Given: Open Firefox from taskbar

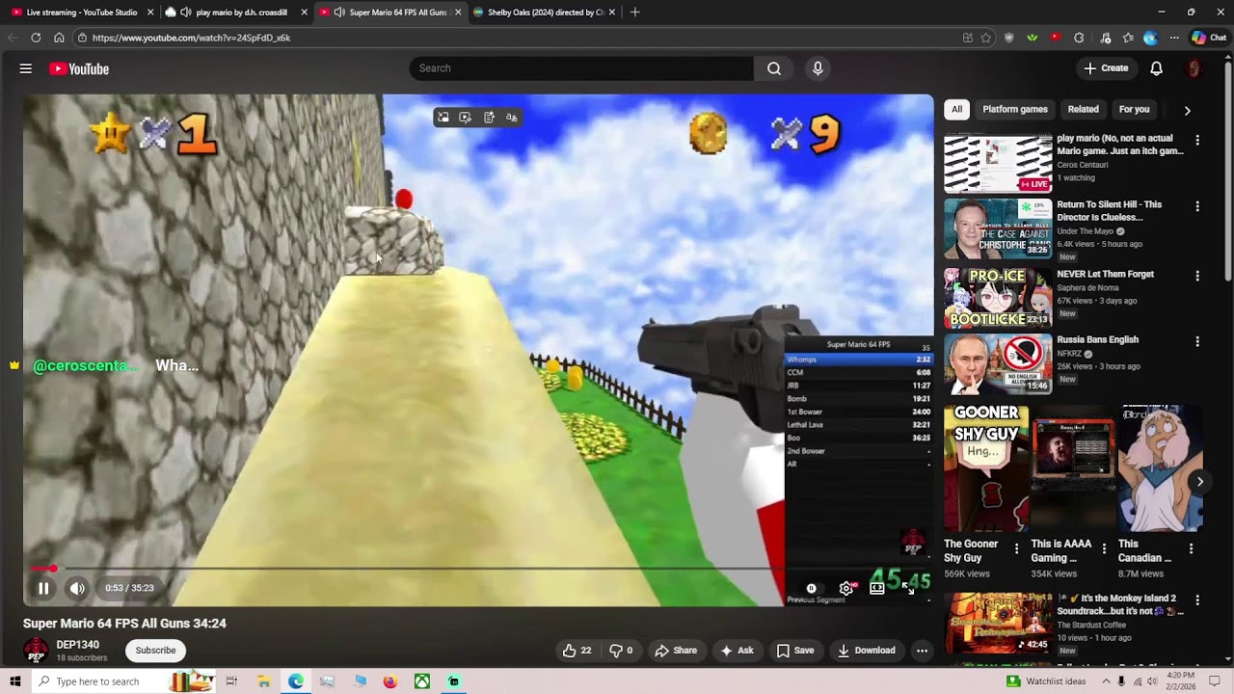Looking at the screenshot, I should click(389, 681).
